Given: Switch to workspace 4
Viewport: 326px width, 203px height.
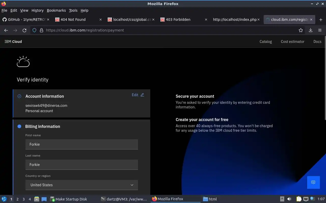Looking at the screenshot, I should click(30, 199).
